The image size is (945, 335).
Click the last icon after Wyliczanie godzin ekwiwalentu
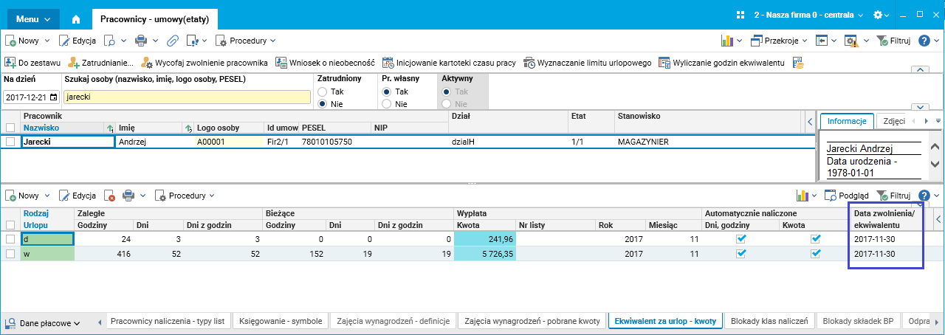coord(798,63)
